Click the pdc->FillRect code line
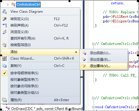 coord(121,16)
